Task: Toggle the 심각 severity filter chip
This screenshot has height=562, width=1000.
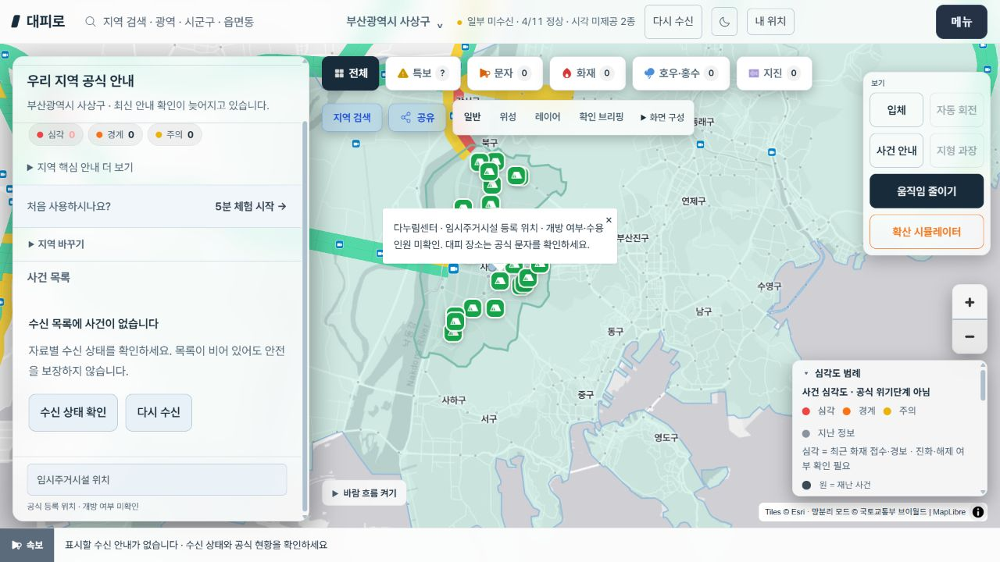Action: click(55, 134)
